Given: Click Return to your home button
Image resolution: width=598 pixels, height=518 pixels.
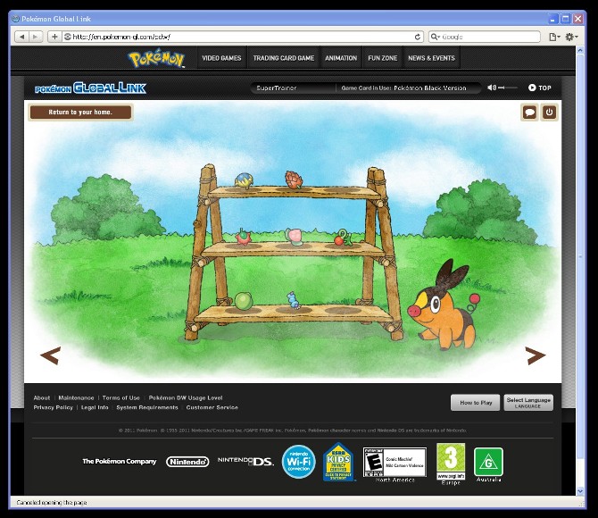Looking at the screenshot, I should pos(80,113).
